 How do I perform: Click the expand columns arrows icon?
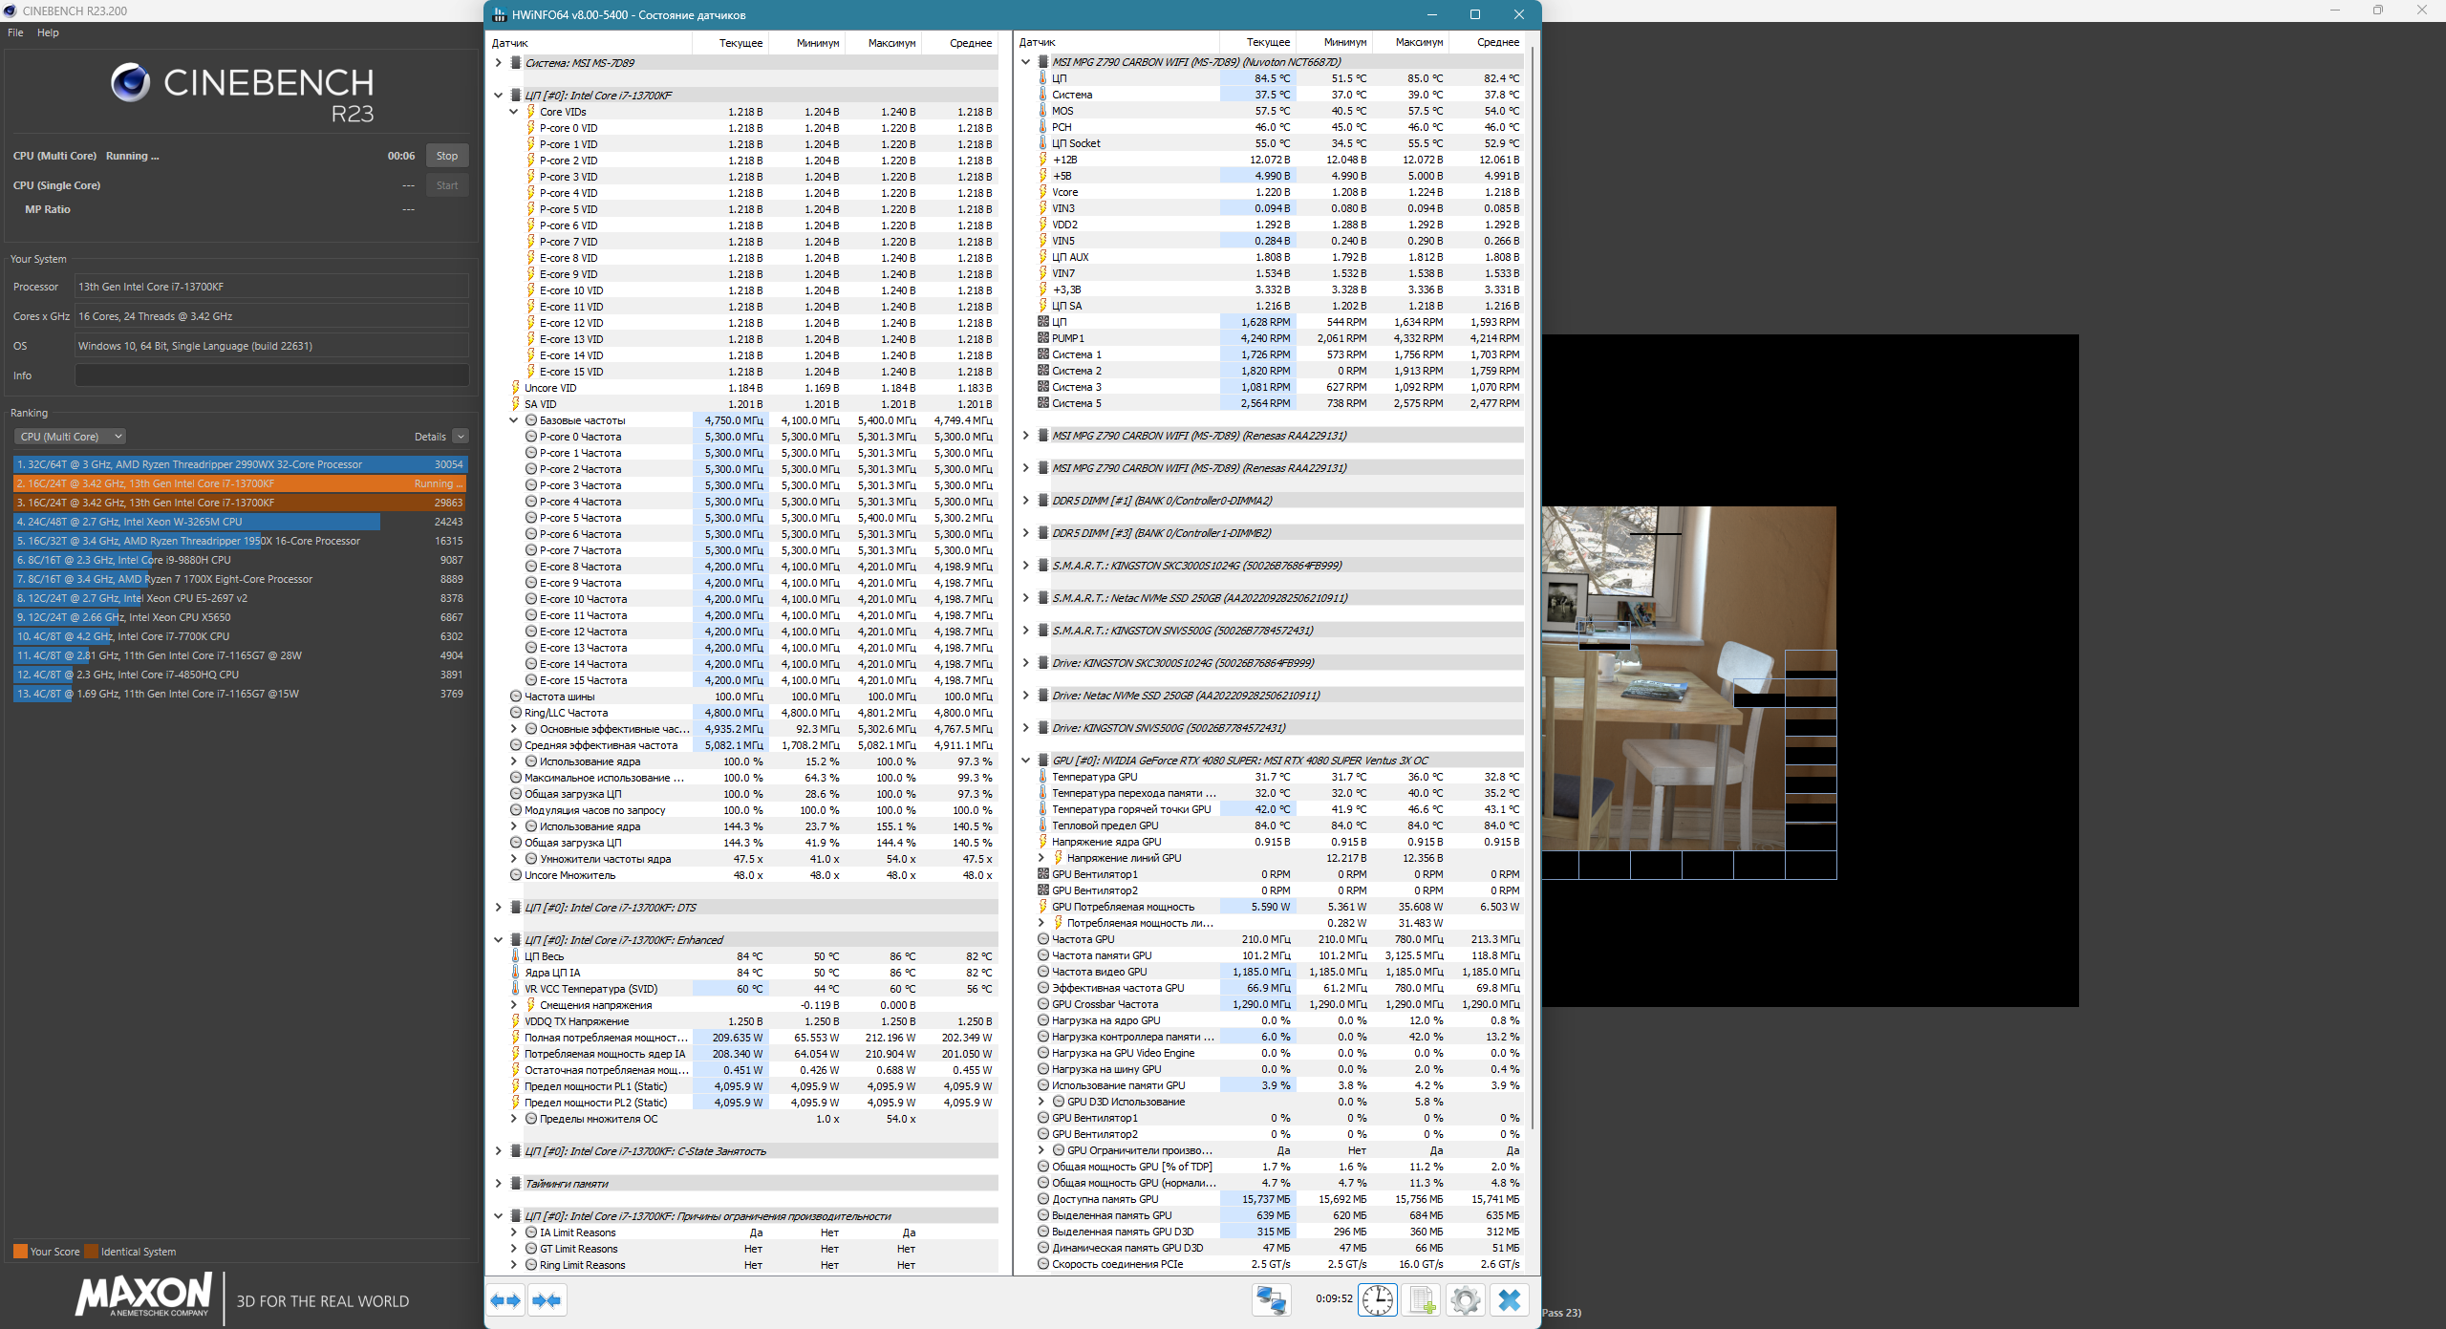506,1300
